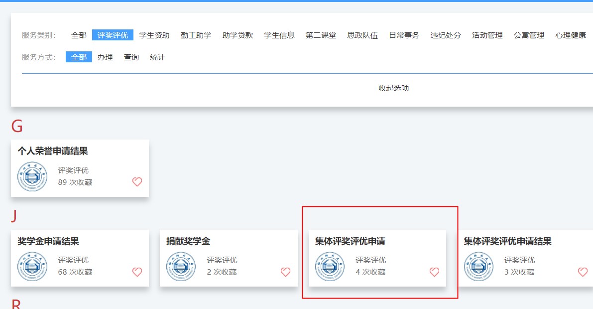This screenshot has height=309, width=593.
Task: Click university logo on 捐献奖学金 card
Action: pos(181,266)
